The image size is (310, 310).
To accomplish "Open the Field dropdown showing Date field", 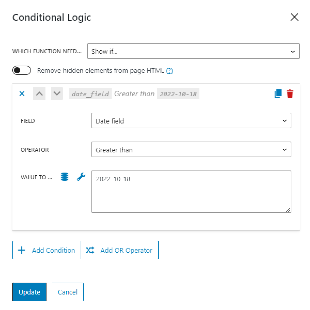I will [x=191, y=121].
